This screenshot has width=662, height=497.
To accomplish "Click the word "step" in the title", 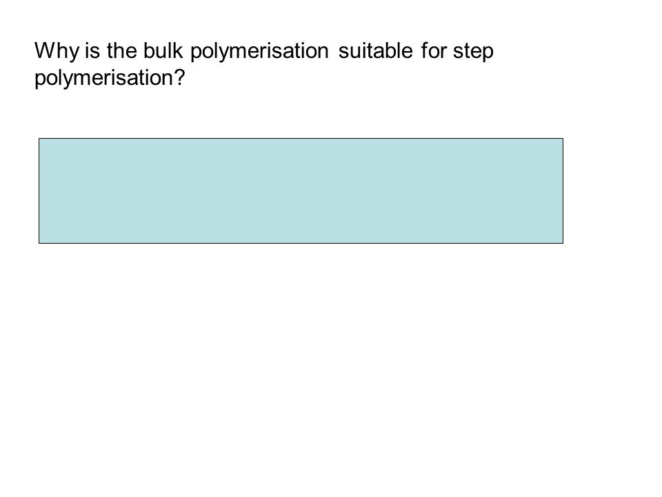I will coord(473,52).
